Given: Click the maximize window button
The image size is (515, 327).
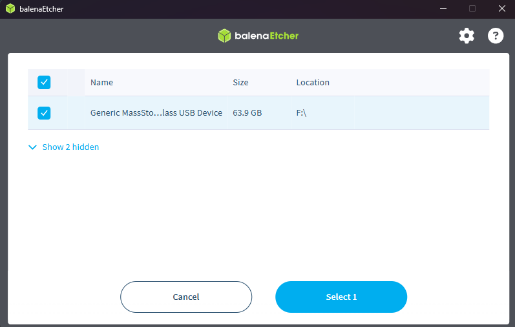Looking at the screenshot, I should pos(472,8).
